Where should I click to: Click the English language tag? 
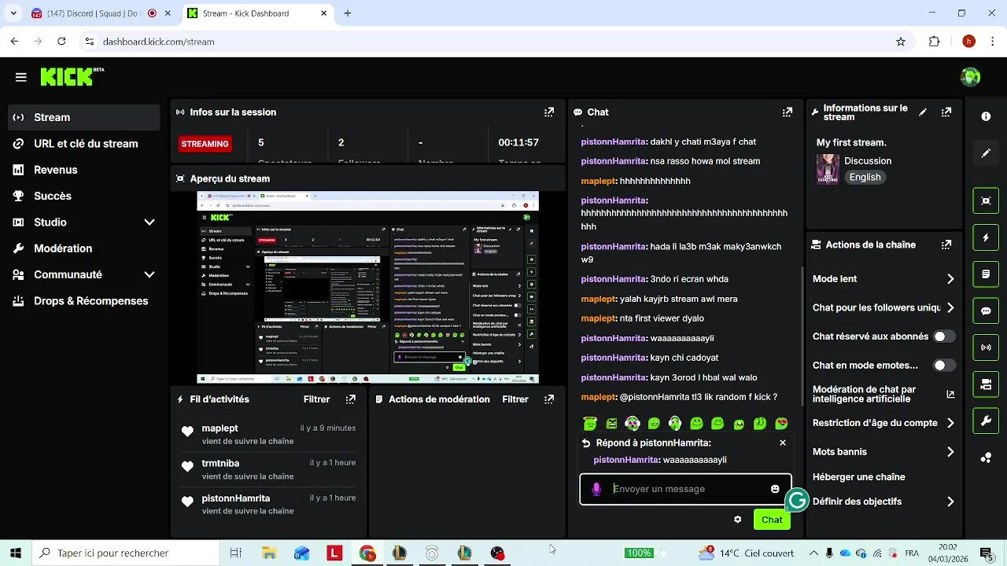click(865, 178)
